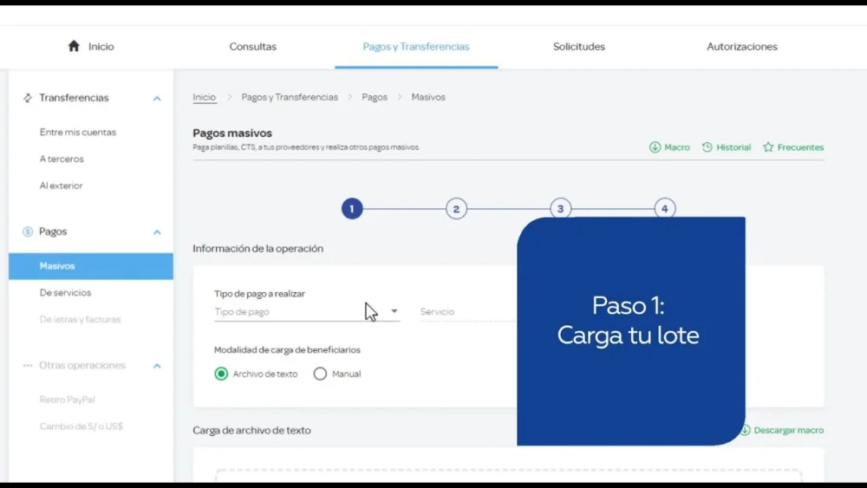Viewport: 867px width, 488px height.
Task: Click the Descargar macro download icon
Action: click(x=746, y=430)
